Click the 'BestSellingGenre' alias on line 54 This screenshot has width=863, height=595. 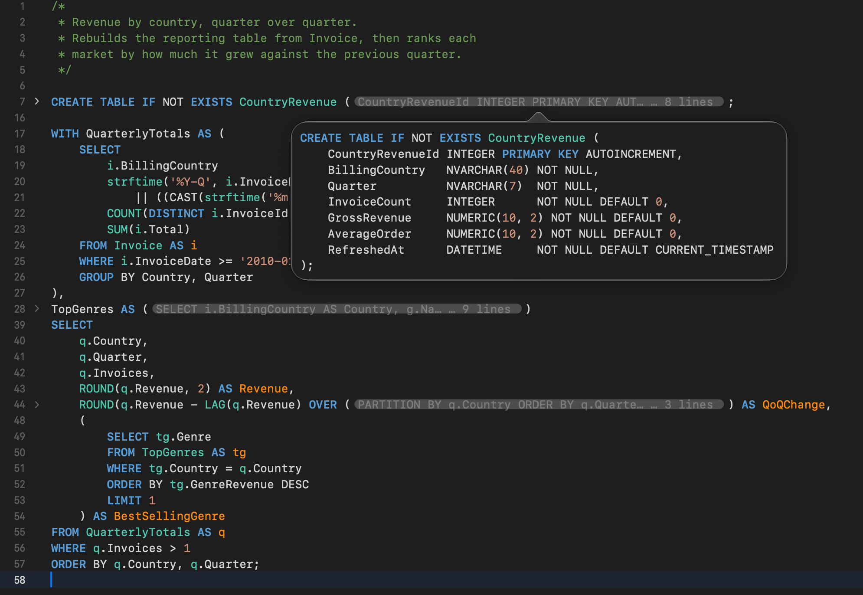click(170, 516)
